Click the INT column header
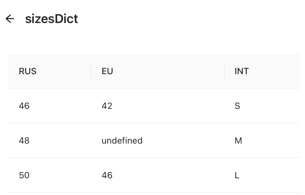 (x=242, y=71)
